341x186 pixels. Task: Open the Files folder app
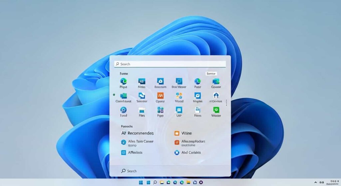(x=142, y=110)
